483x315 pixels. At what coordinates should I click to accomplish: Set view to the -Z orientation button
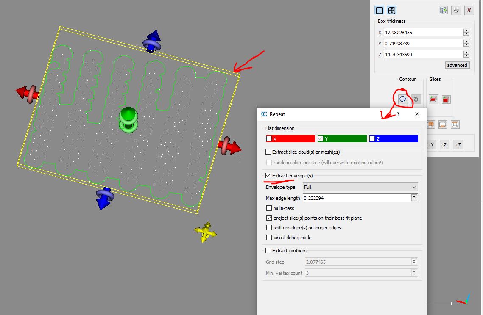444,145
